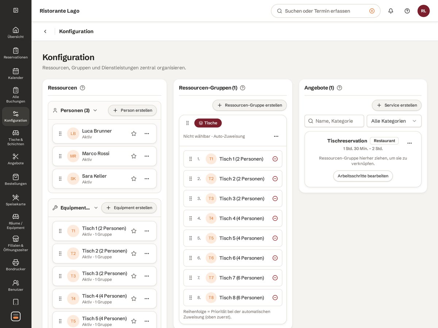Image resolution: width=438 pixels, height=328 pixels.
Task: Open Übersicht in sidebar
Action: click(x=16, y=32)
